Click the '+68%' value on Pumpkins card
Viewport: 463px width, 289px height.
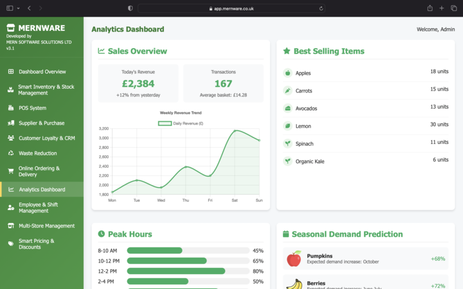[438, 259]
